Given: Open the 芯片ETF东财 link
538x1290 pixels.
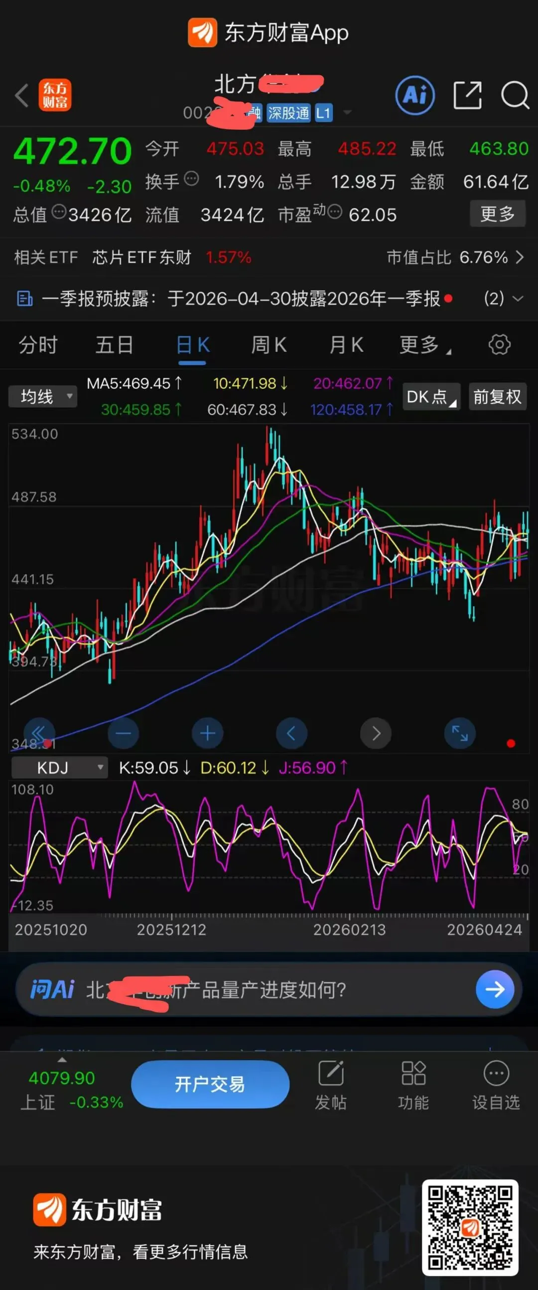Looking at the screenshot, I should pos(141,257).
